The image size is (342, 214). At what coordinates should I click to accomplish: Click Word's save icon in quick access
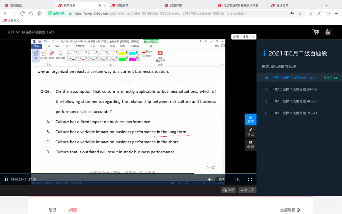[40, 41]
